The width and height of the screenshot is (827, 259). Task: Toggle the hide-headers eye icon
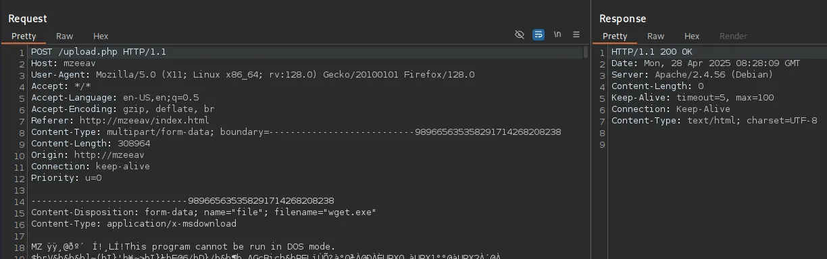pyautogui.click(x=519, y=34)
